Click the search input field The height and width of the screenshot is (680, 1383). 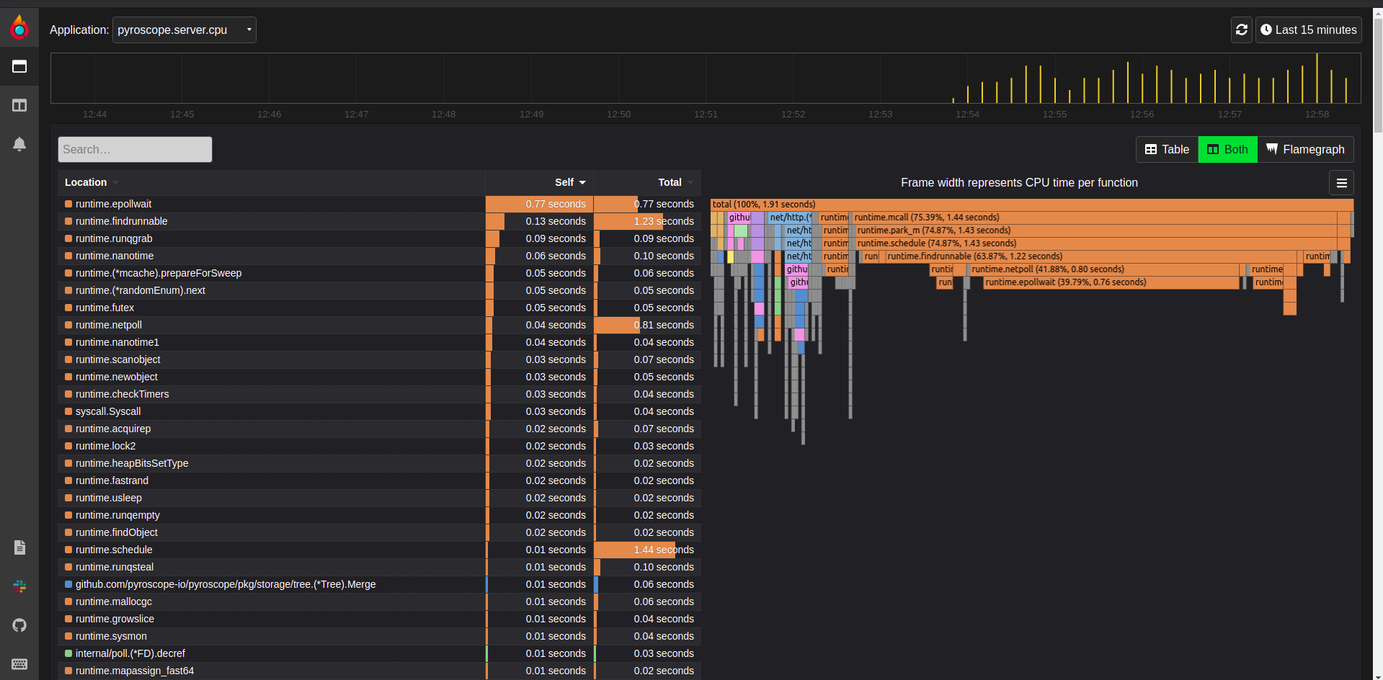point(134,149)
